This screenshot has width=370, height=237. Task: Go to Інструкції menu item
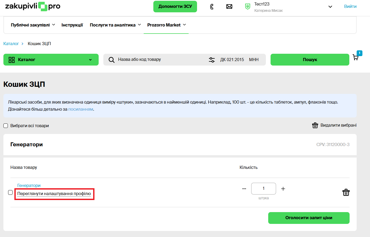72,25
